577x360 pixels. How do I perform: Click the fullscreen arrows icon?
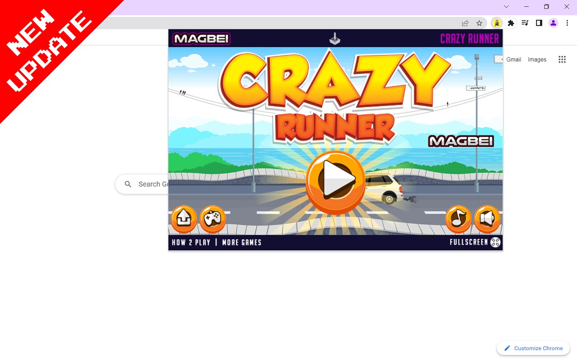[495, 242]
